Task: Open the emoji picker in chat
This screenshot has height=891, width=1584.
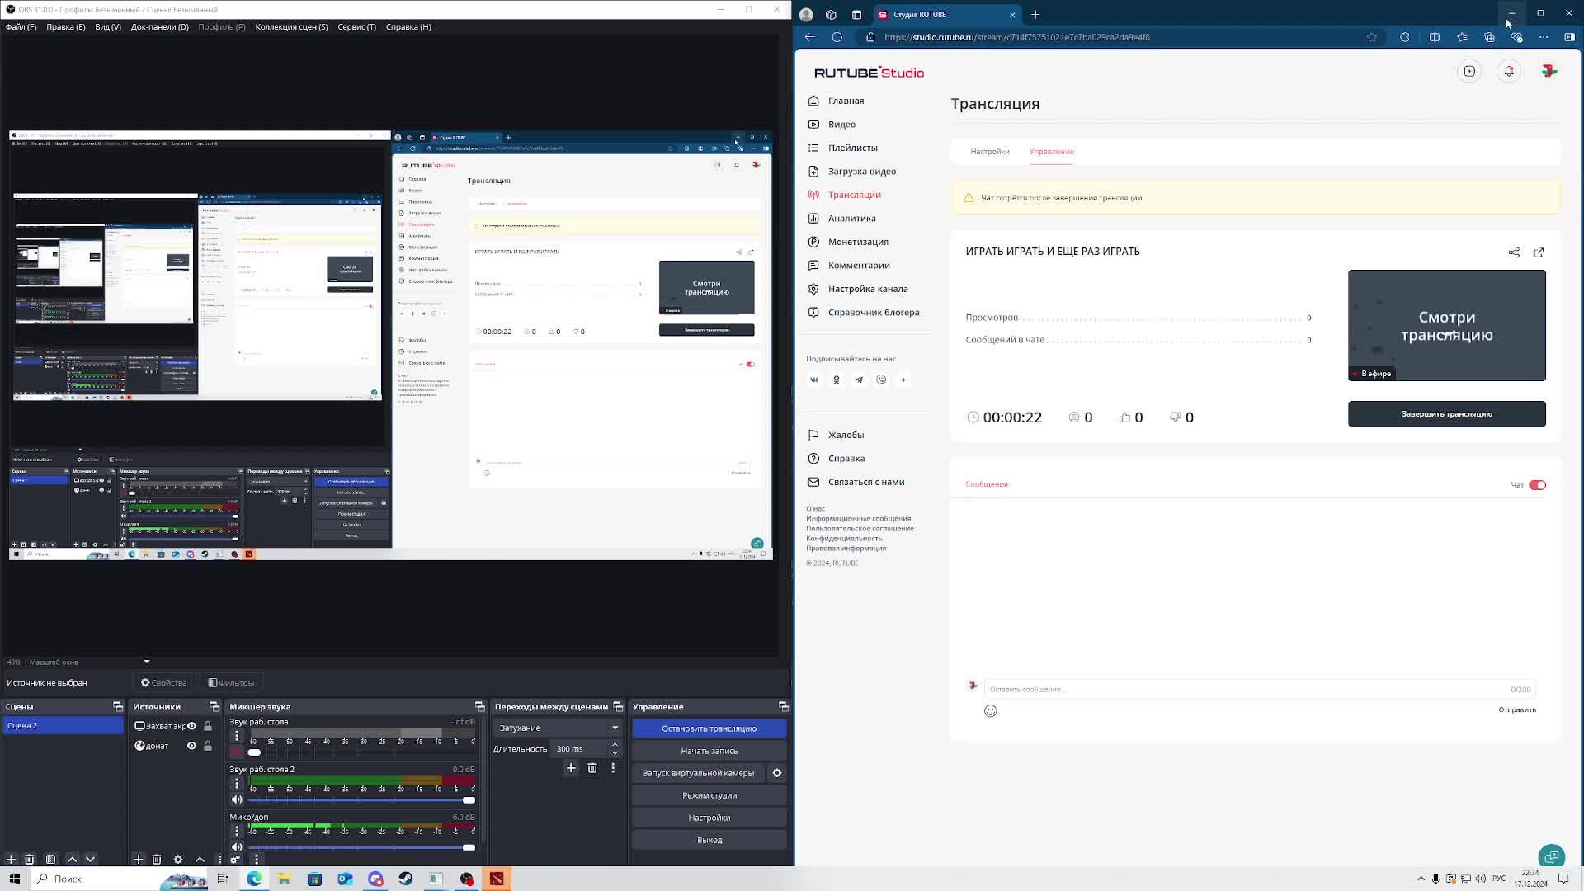Action: tap(990, 711)
